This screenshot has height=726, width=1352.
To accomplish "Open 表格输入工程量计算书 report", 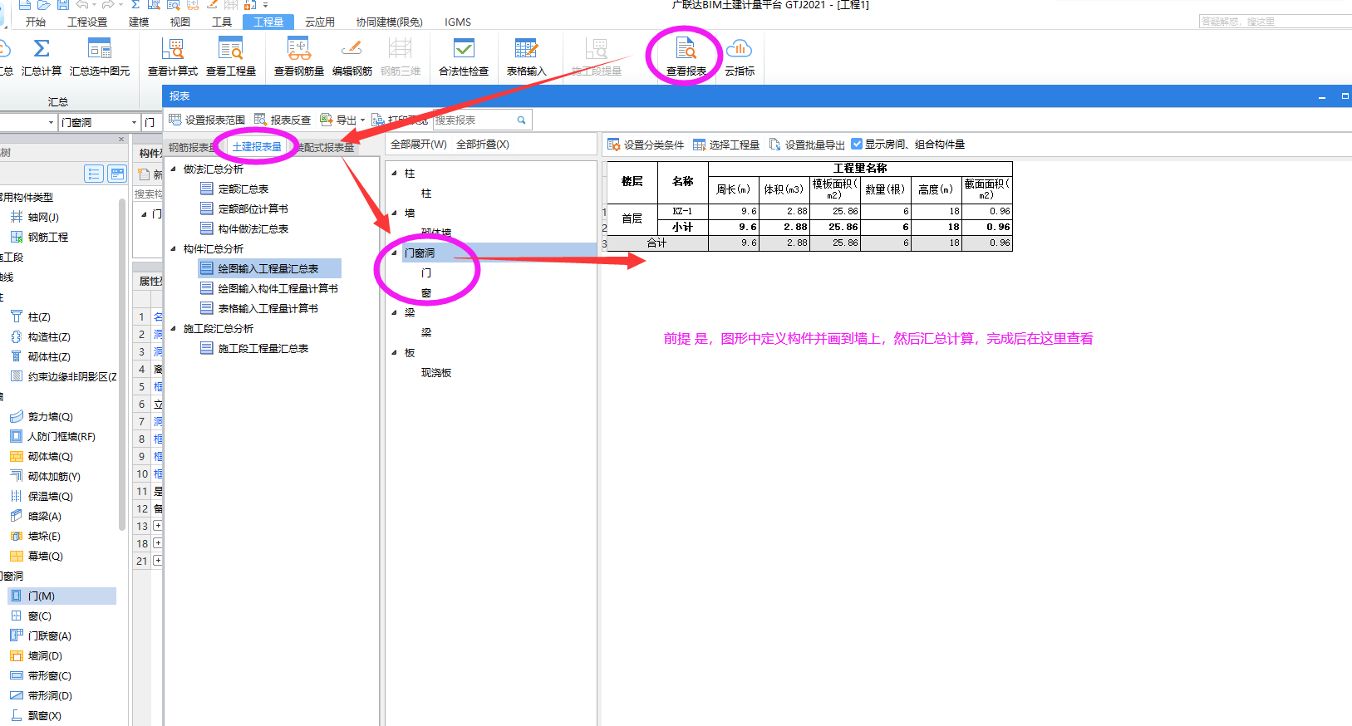I will click(268, 308).
